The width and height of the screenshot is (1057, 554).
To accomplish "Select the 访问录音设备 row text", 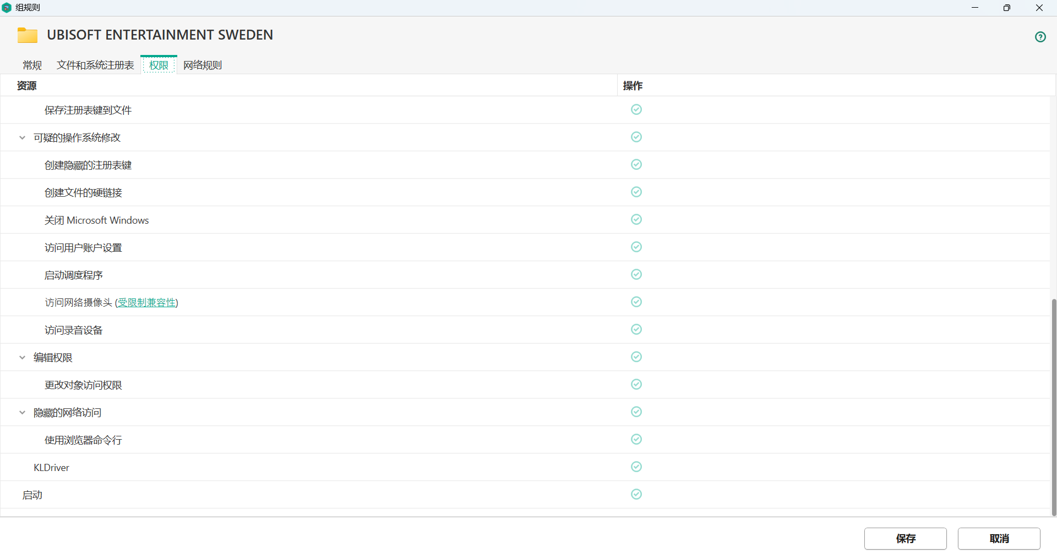I will coord(74,330).
